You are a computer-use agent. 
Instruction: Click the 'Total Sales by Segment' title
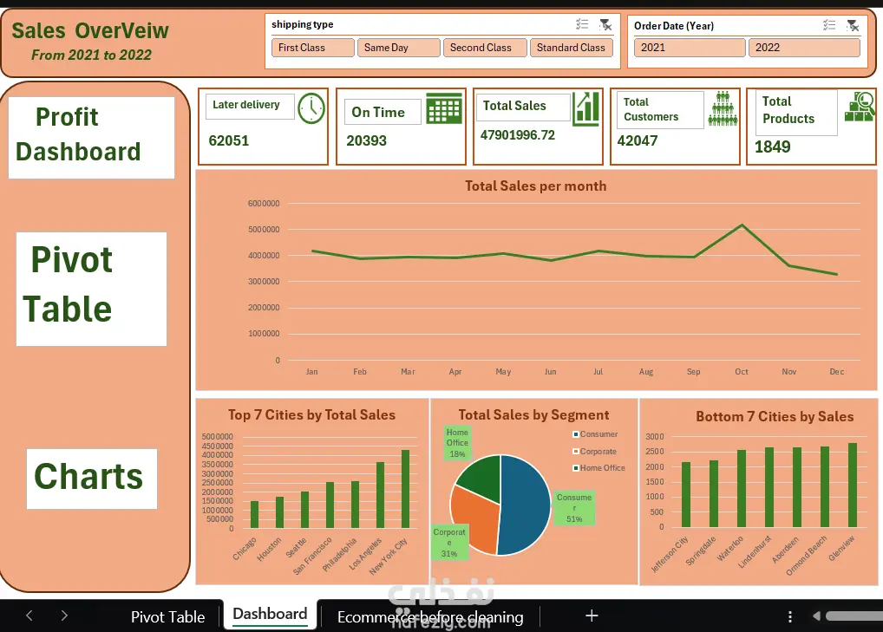533,415
